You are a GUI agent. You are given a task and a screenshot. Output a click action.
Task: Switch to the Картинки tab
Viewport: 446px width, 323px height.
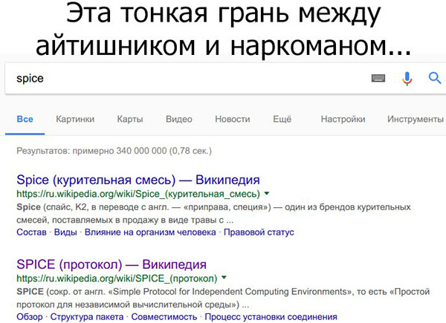pyautogui.click(x=74, y=120)
